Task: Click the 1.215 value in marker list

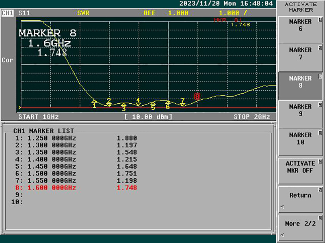Action: [x=127, y=159]
